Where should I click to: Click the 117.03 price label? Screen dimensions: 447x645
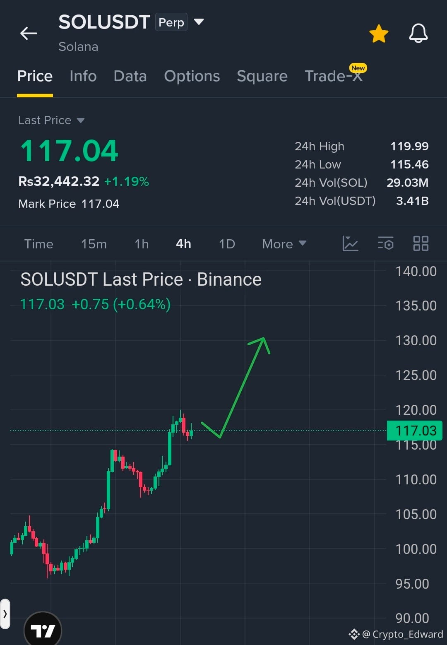[x=415, y=431]
